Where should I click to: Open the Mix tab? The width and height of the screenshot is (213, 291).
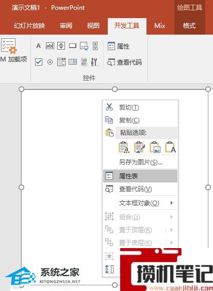[x=160, y=26]
